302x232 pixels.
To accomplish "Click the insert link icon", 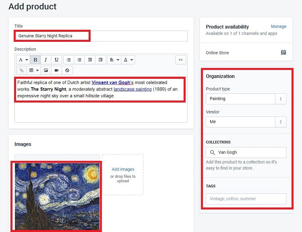I will [x=22, y=70].
